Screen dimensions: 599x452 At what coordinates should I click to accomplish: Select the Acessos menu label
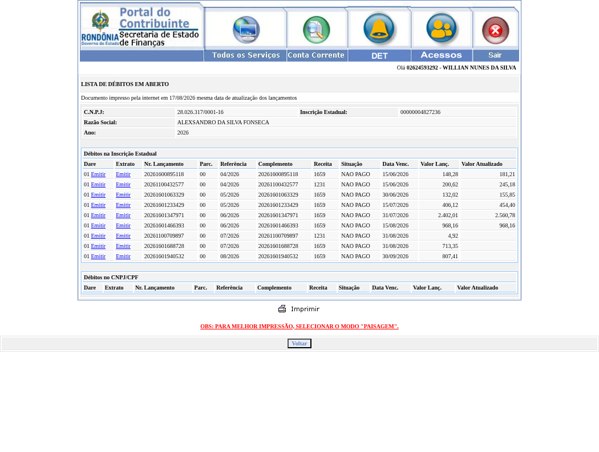pos(441,55)
